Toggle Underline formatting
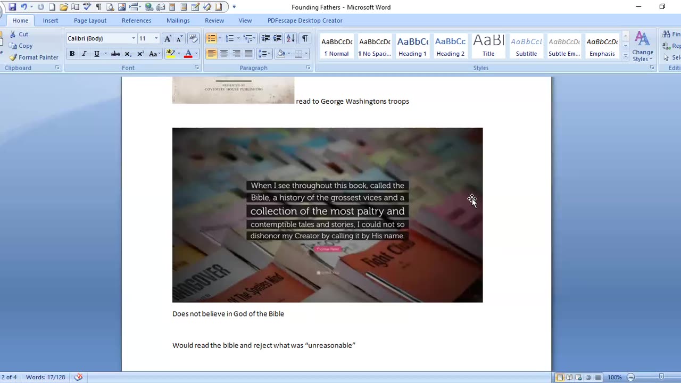Image resolution: width=681 pixels, height=383 pixels. 96,54
